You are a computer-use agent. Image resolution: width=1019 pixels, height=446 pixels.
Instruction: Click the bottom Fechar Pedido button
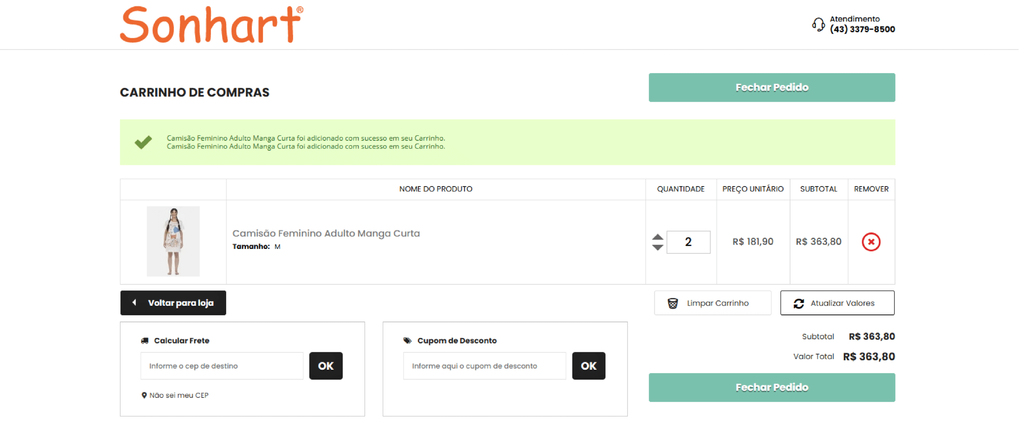coord(772,388)
